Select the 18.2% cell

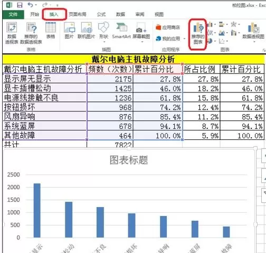[202, 88]
